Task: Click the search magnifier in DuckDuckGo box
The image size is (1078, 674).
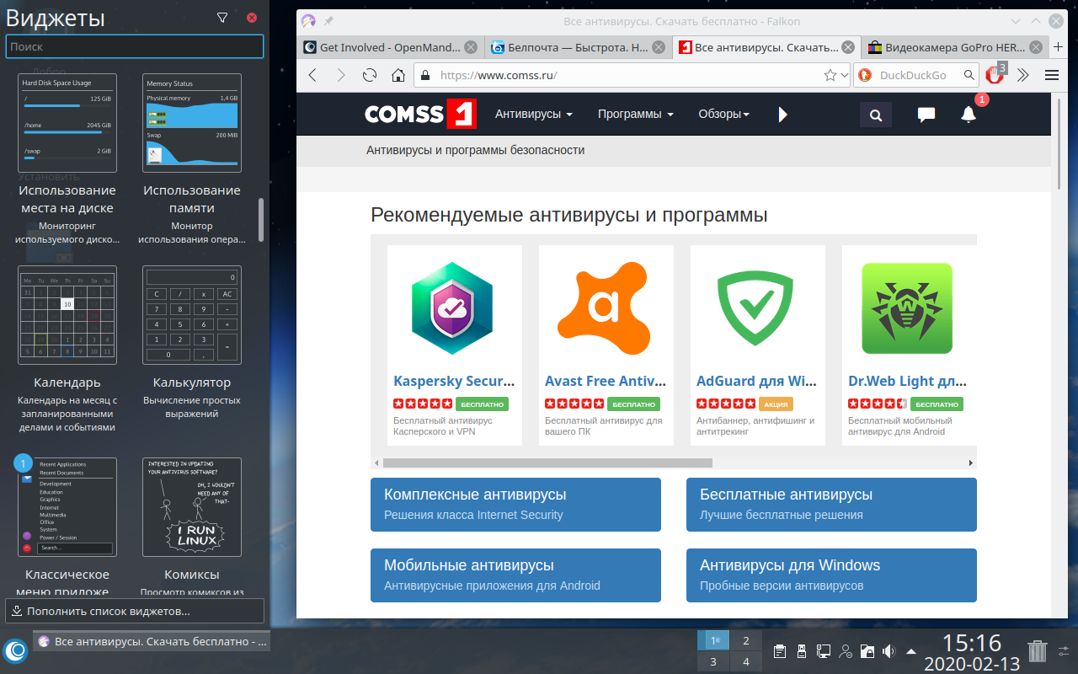Action: [x=969, y=75]
